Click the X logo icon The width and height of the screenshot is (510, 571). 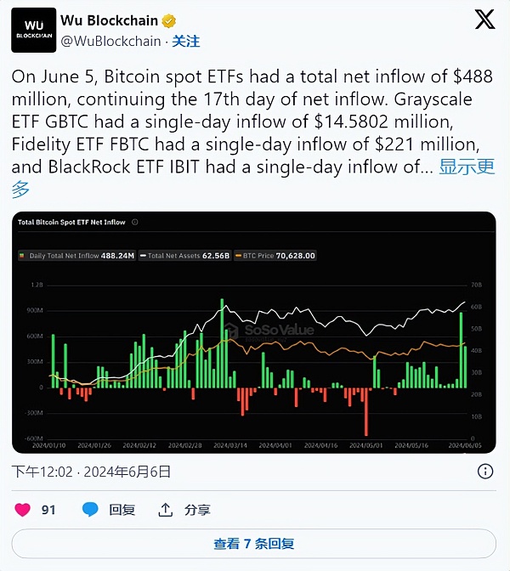coord(484,20)
